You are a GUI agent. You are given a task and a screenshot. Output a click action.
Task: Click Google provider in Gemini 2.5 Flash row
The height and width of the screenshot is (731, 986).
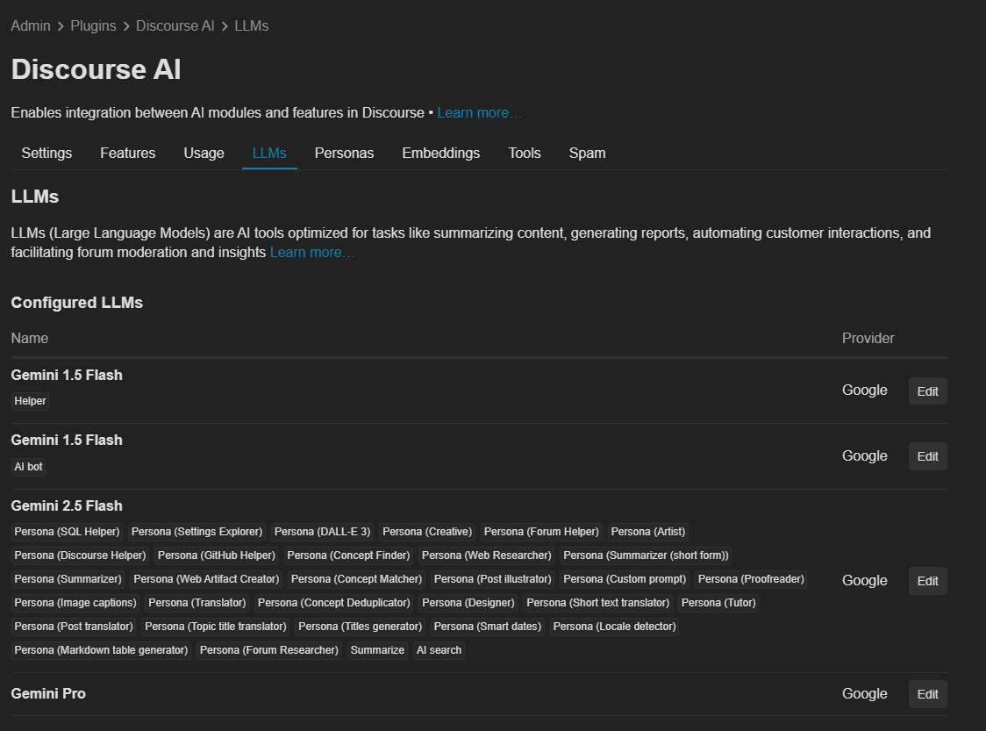point(865,581)
